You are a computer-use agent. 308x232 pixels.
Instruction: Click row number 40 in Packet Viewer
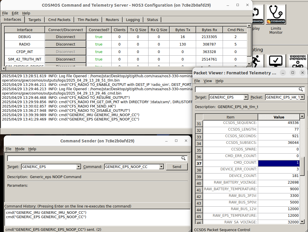tap(199, 183)
